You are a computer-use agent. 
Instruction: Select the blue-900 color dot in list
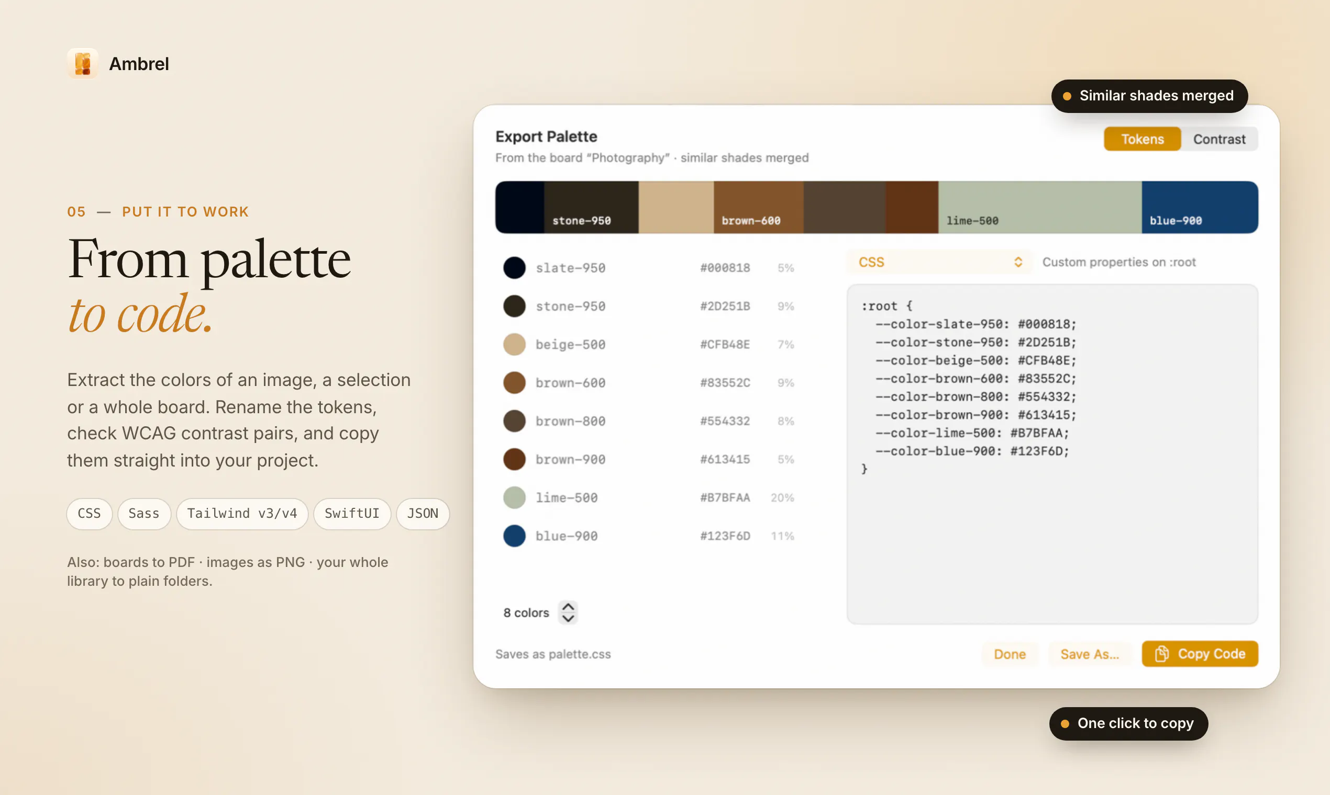click(514, 536)
